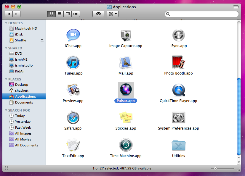The image size is (245, 176).
Task: Click the vertical scrollbar thumb
Action: (239, 117)
